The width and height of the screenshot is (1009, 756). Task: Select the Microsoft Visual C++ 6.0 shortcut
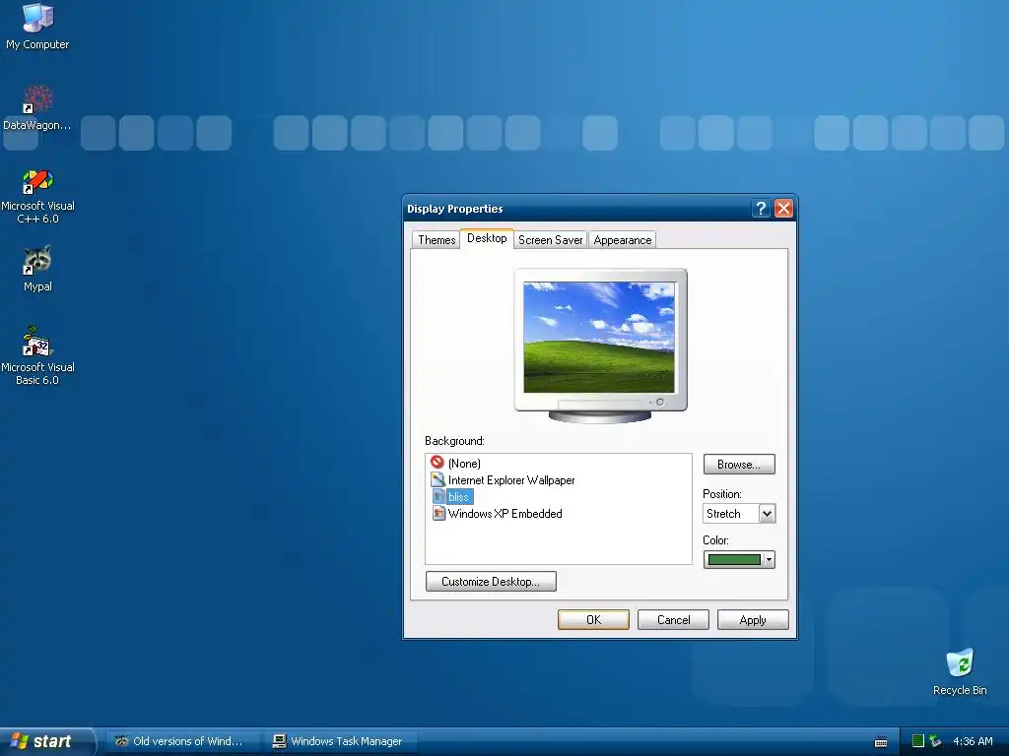pos(37,196)
